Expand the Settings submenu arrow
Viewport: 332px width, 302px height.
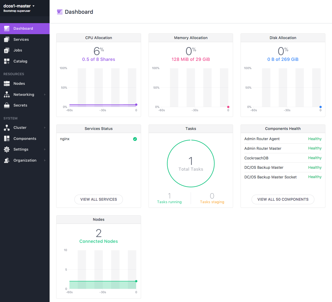point(45,149)
